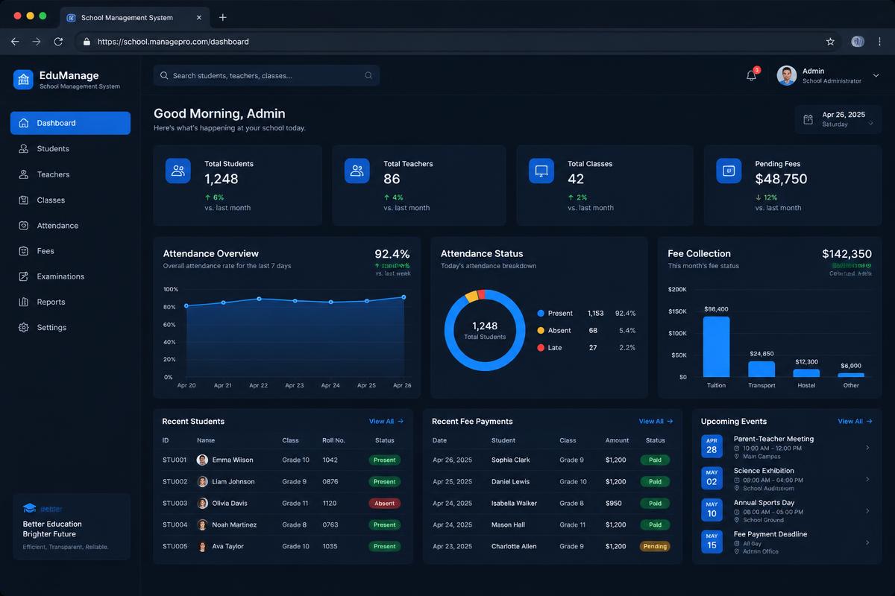Expand the Parent-Teacher Meeting event chevron
Image resolution: width=895 pixels, height=596 pixels.
pos(867,448)
